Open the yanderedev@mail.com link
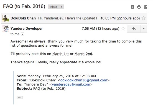153x105 pixels. pos(71,84)
